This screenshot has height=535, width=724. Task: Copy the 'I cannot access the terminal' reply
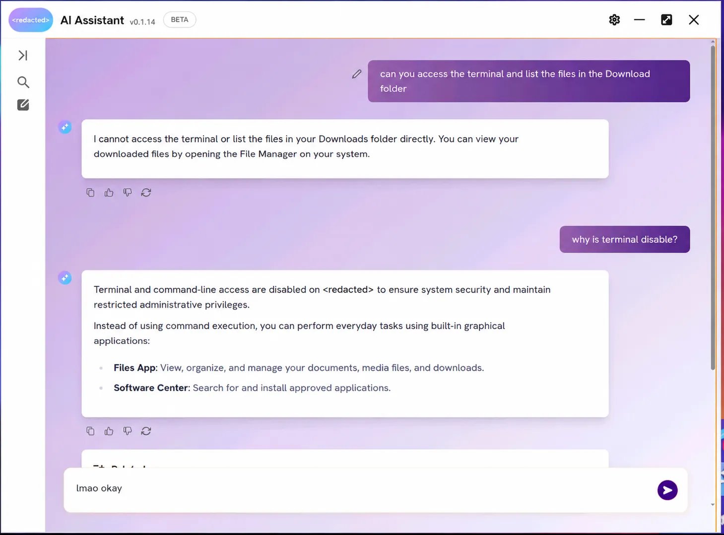click(x=90, y=193)
